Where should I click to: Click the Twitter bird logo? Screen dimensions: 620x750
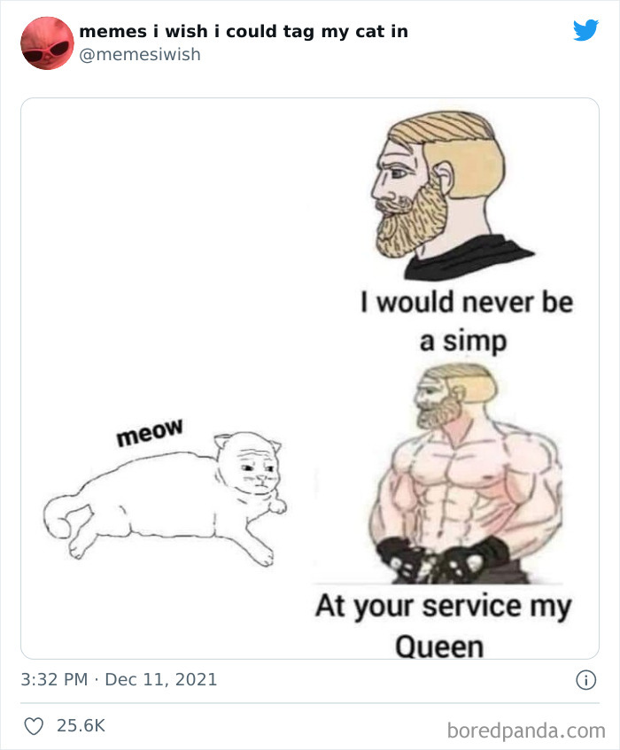point(585,30)
